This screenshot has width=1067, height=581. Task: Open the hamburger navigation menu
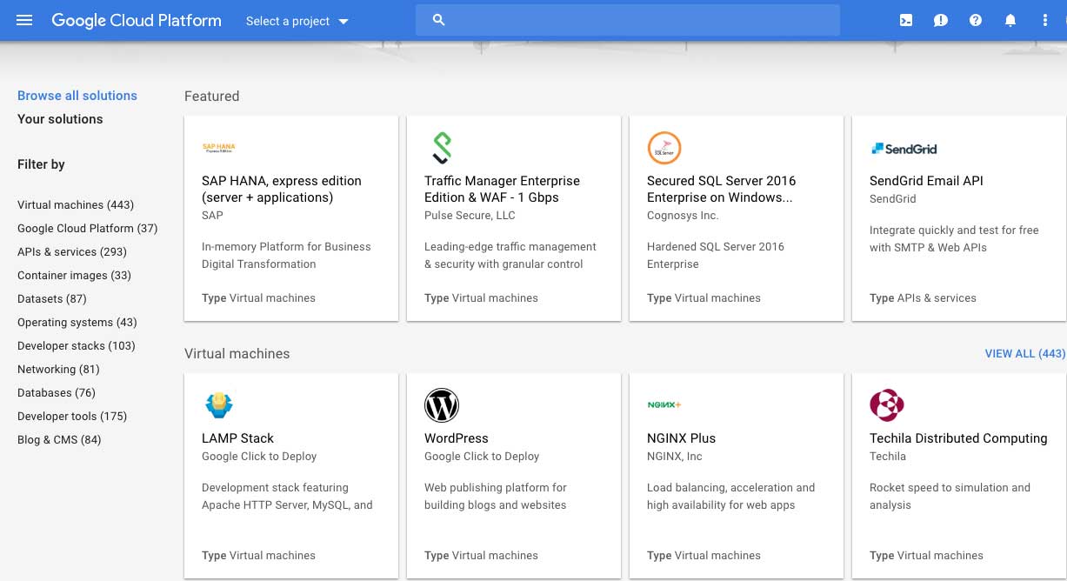tap(24, 20)
